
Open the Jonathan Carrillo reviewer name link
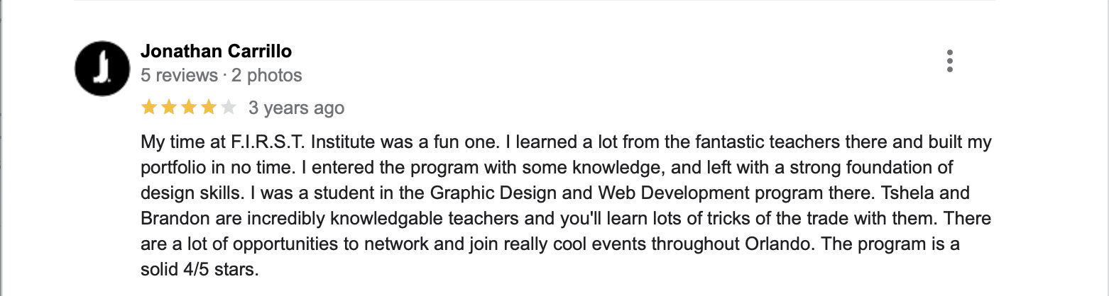(217, 51)
